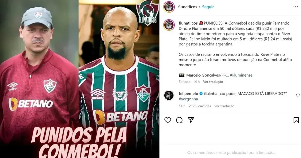
Task: Open the flunatiicos username in the caption
Action: pyautogui.click(x=188, y=23)
